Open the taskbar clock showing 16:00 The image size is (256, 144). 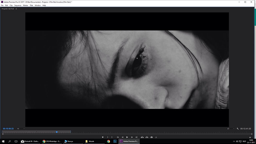[251, 141]
